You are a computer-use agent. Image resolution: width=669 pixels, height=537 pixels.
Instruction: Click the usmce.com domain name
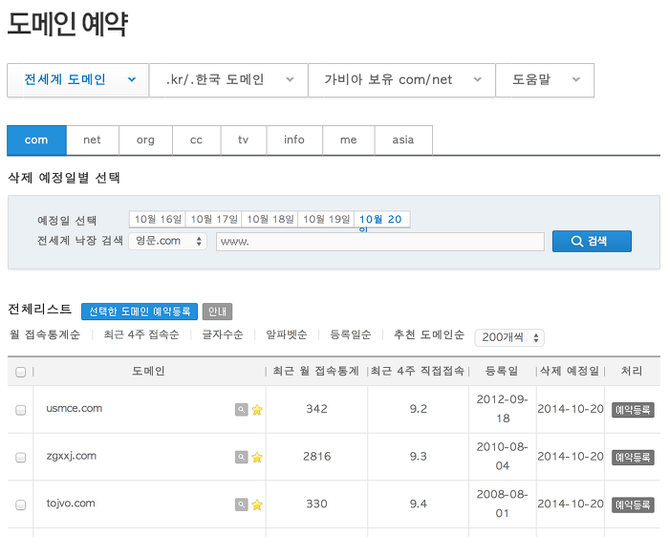[75, 409]
